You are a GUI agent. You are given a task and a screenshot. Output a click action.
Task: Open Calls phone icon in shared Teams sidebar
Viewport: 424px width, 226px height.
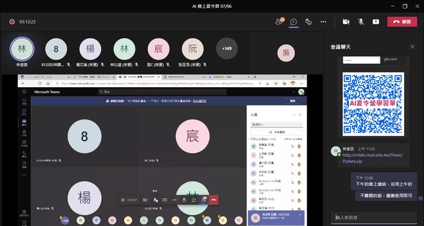coord(24,154)
